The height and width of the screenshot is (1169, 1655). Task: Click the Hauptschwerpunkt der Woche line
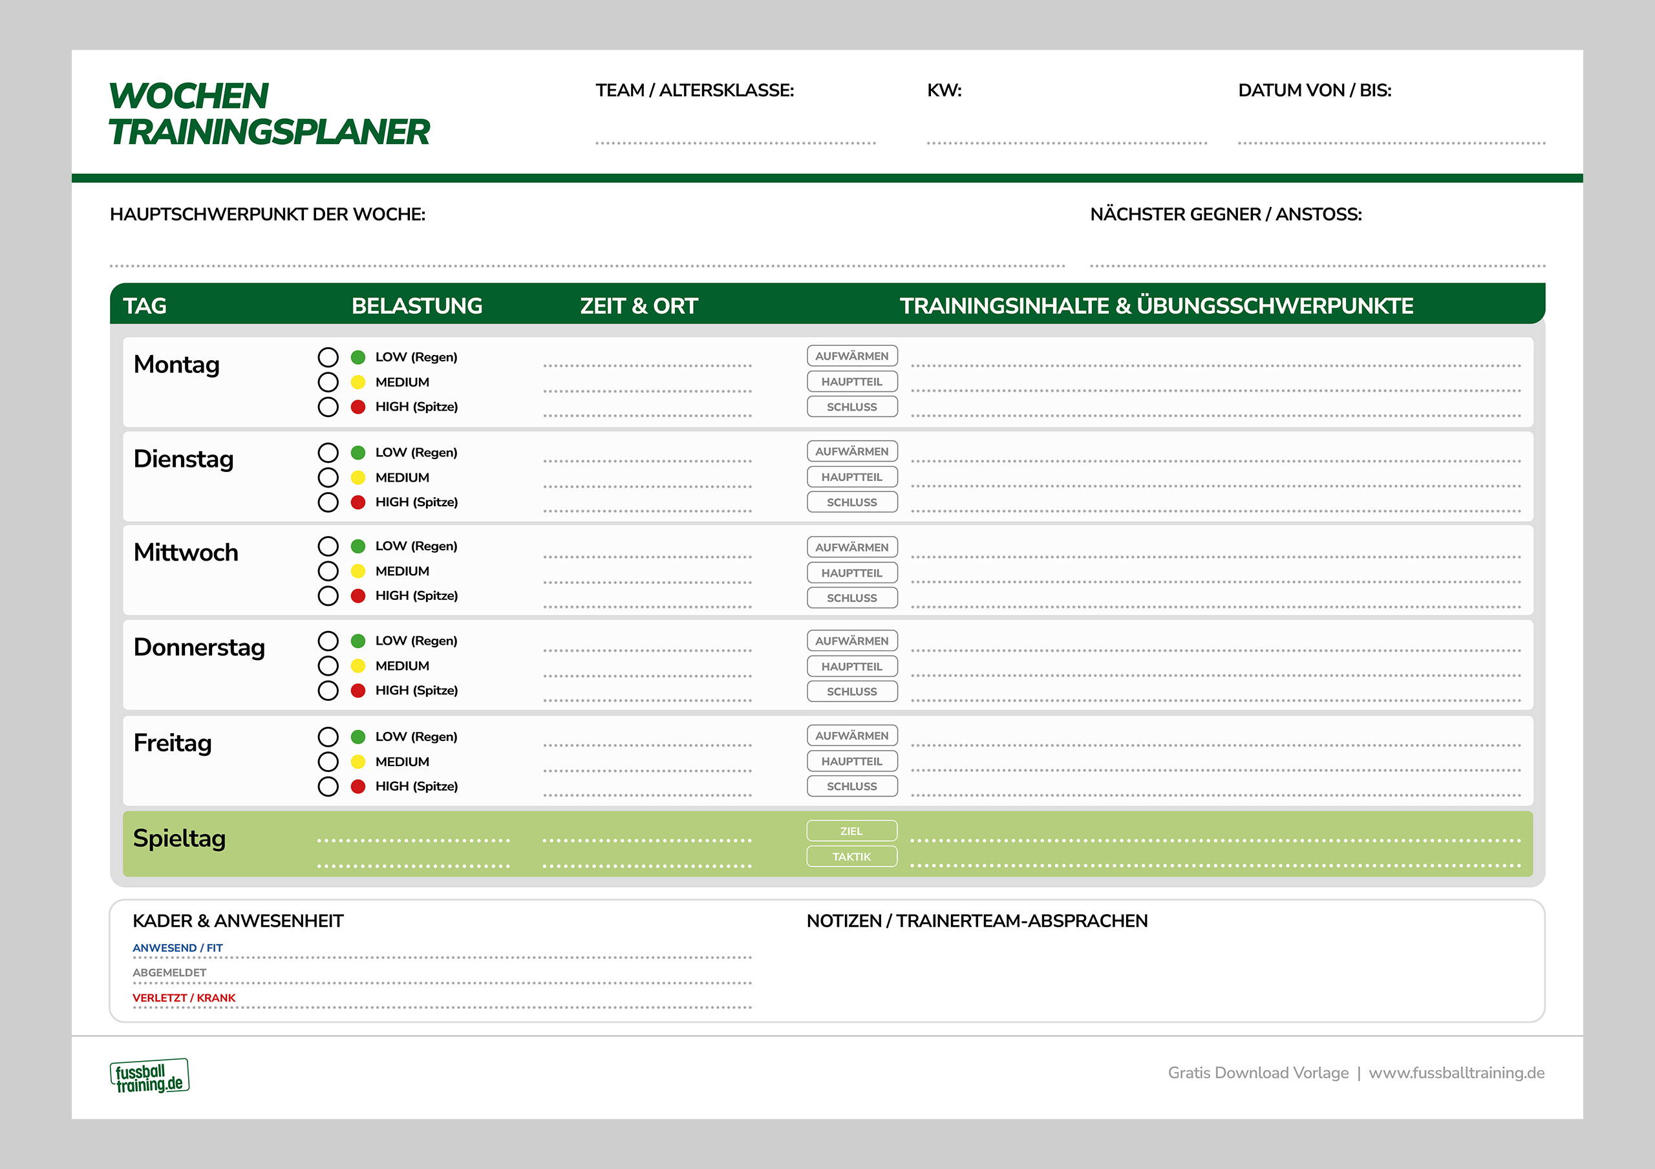(587, 265)
